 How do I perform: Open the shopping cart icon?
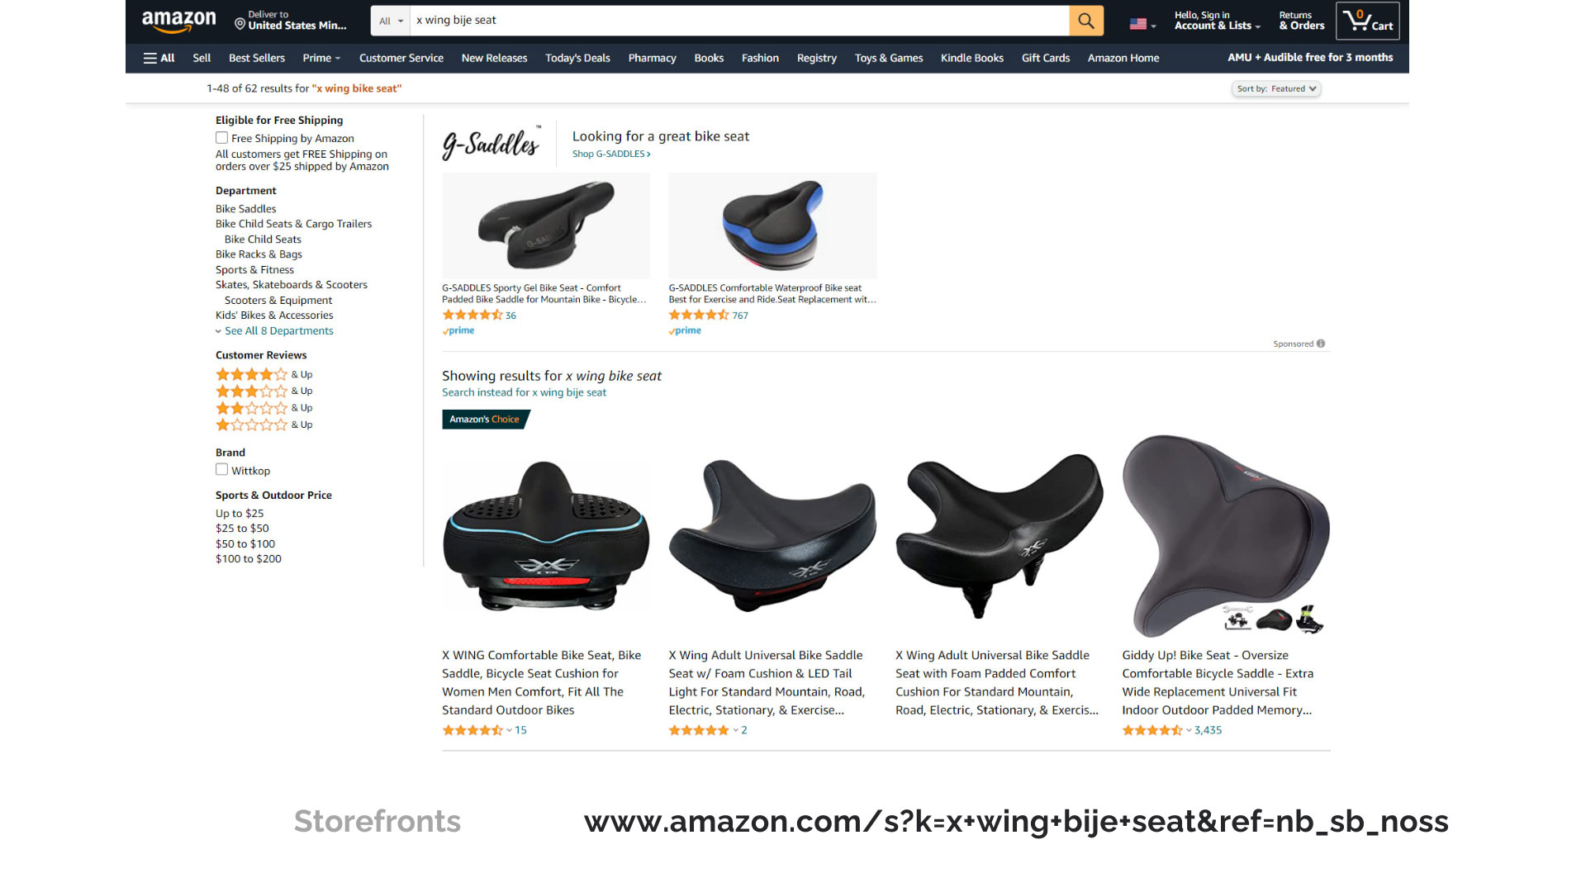[1368, 21]
